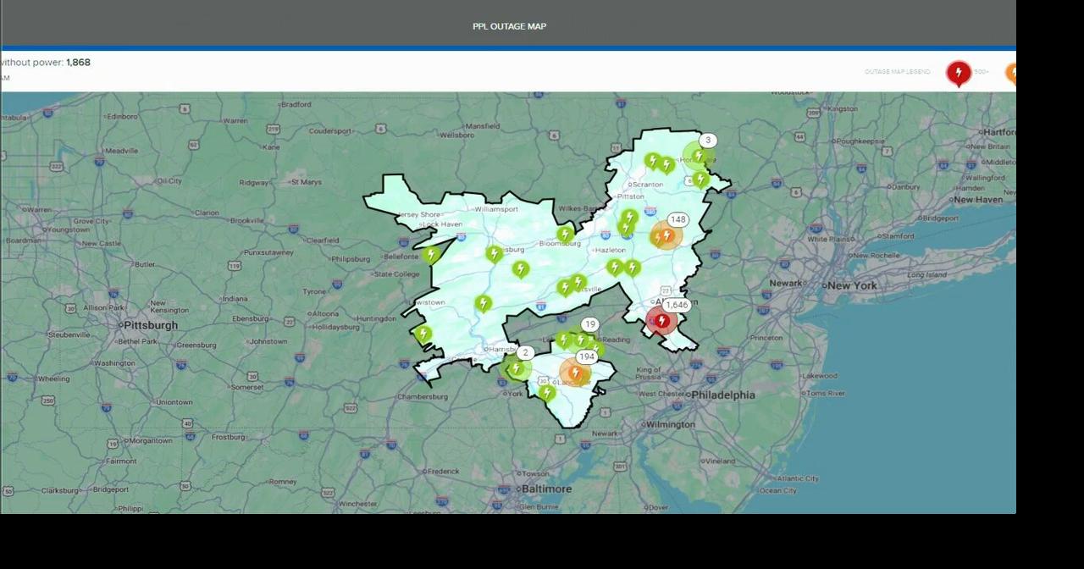Image resolution: width=1084 pixels, height=569 pixels.
Task: Click the Pittsburgh label on map
Action: point(150,325)
